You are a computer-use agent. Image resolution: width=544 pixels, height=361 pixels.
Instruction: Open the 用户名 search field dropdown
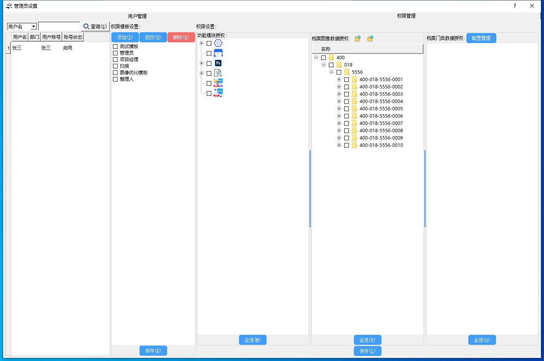[33, 27]
